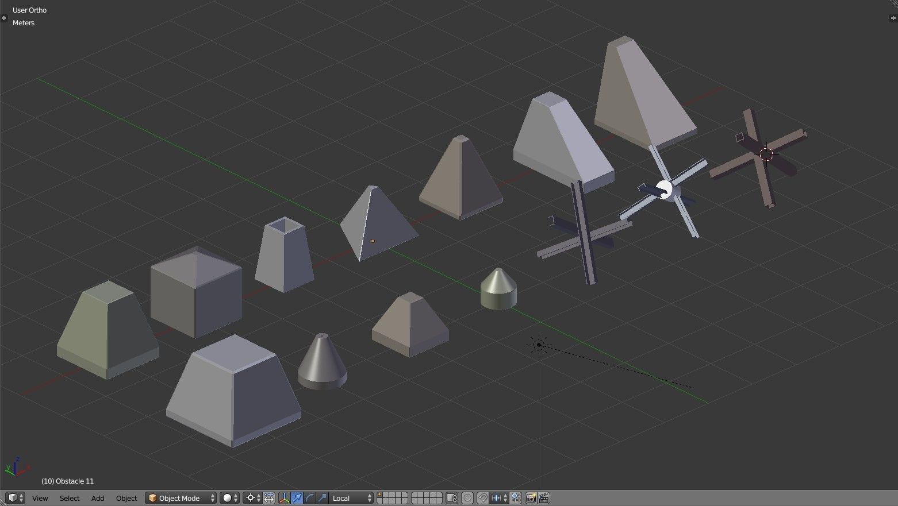This screenshot has width=898, height=506.
Task: Select the translate manipulator arrow
Action: [x=297, y=498]
